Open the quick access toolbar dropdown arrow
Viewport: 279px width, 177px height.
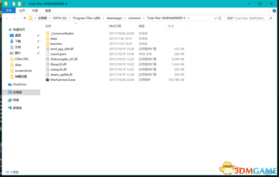click(24, 4)
